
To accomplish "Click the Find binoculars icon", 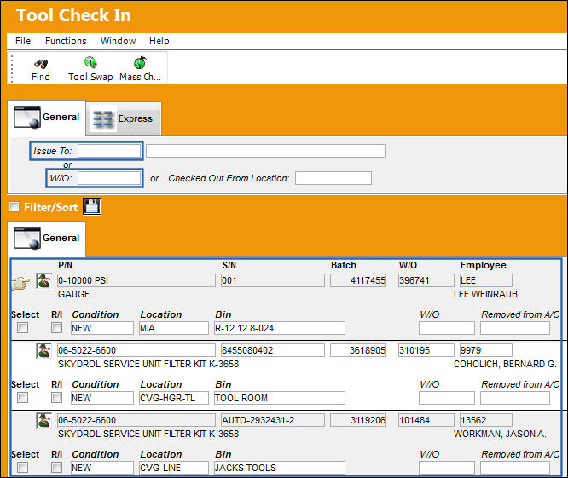I will click(x=41, y=64).
